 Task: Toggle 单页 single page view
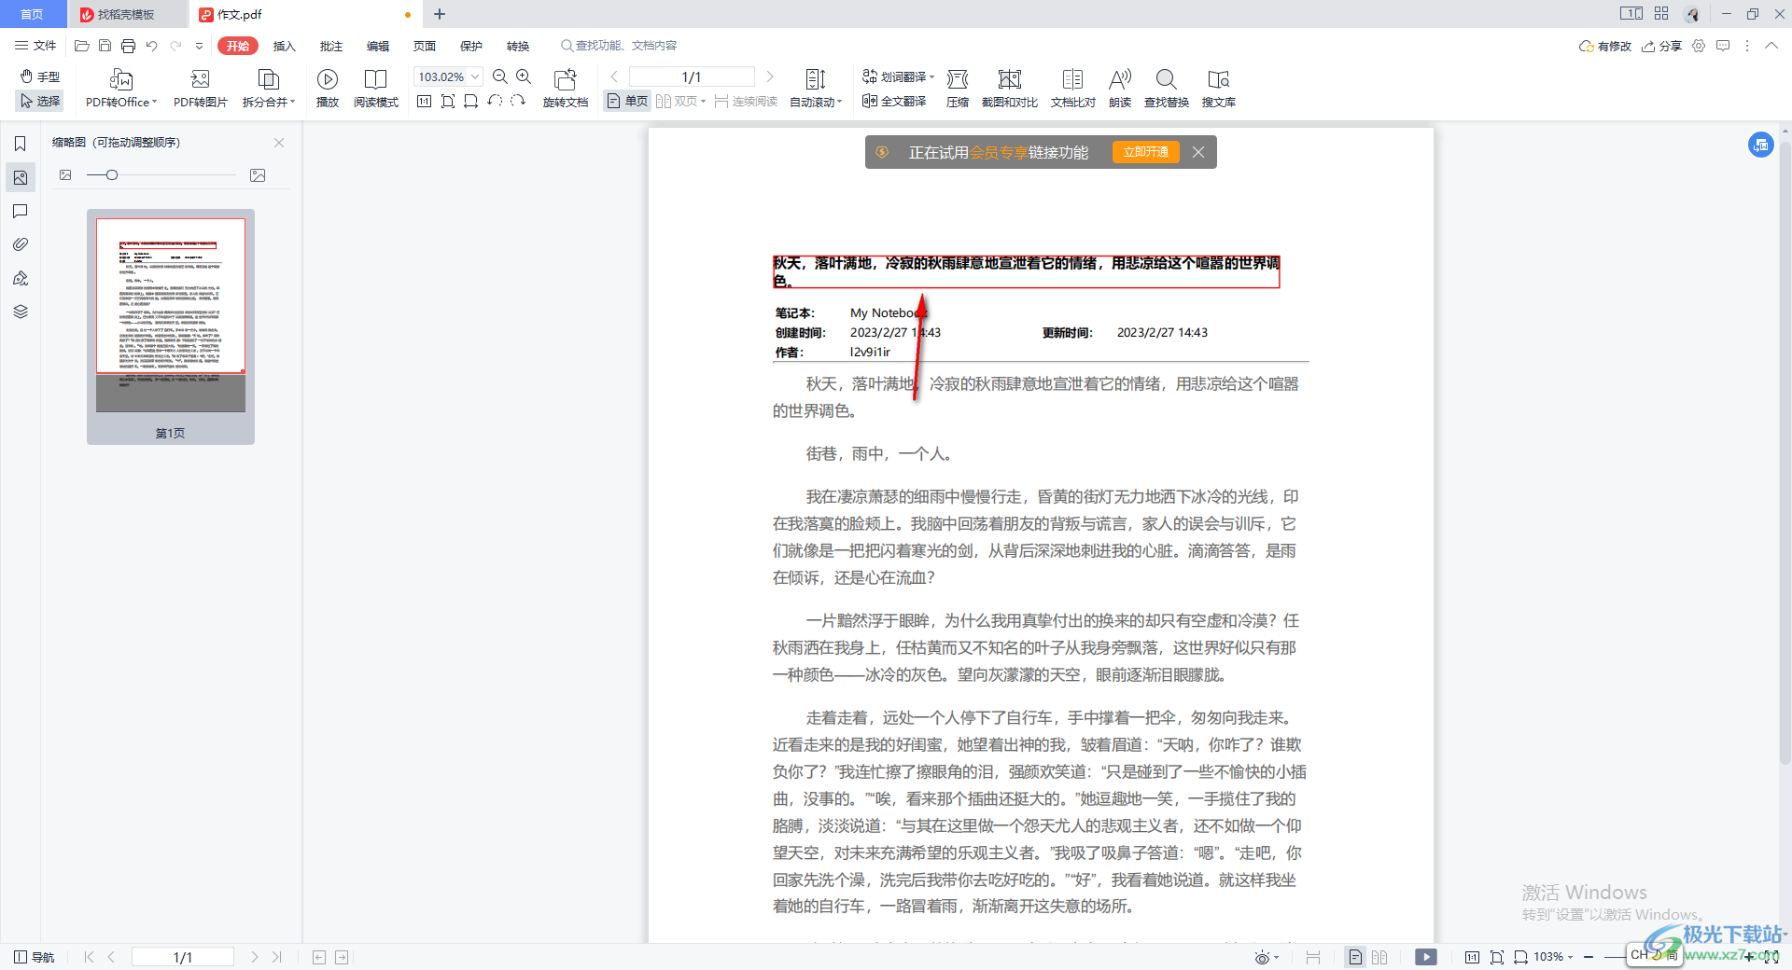click(627, 101)
